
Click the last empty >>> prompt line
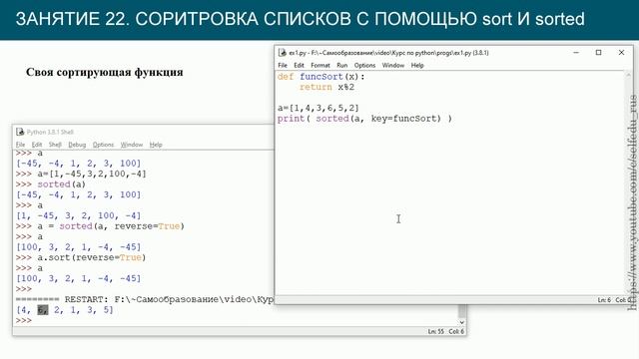(24, 321)
